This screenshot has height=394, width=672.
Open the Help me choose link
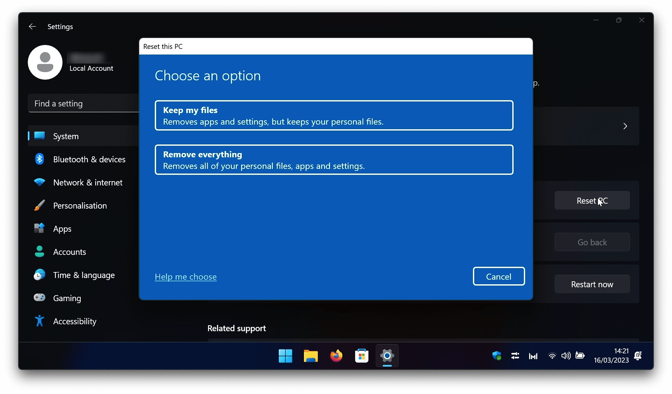pyautogui.click(x=186, y=277)
